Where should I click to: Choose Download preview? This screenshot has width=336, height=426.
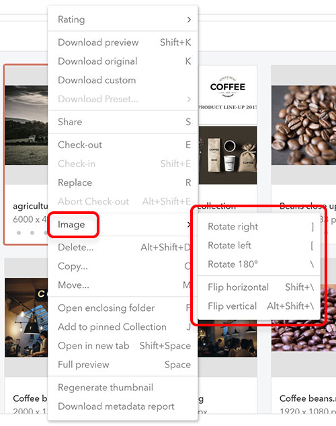(123, 42)
